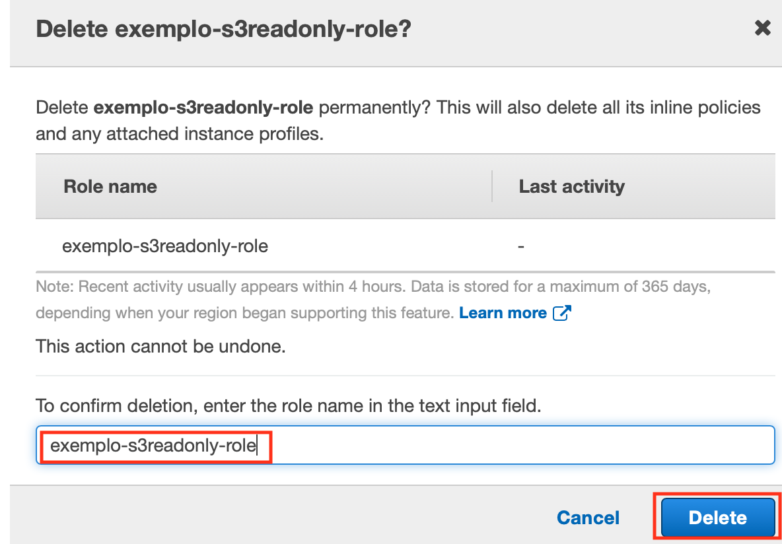Sort by the Last activity column header

571,186
